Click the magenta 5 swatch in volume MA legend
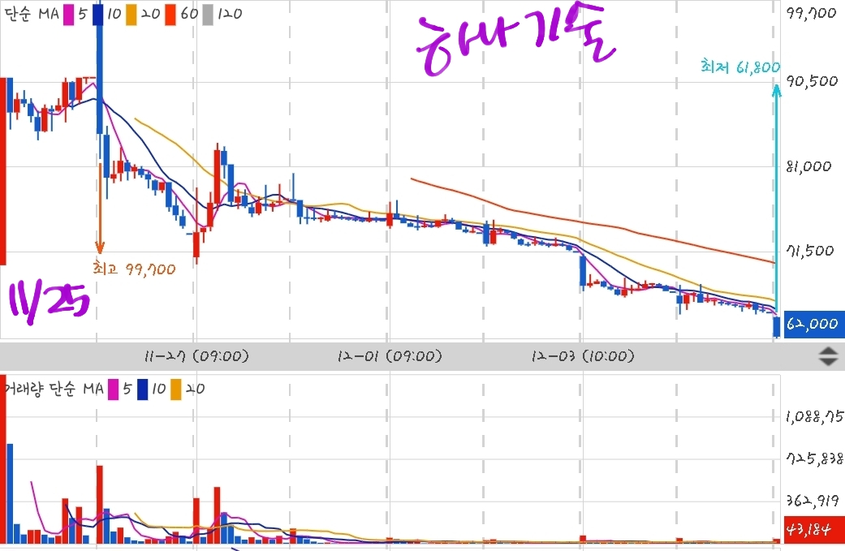Screen dimensions: 845x551 [x=113, y=390]
